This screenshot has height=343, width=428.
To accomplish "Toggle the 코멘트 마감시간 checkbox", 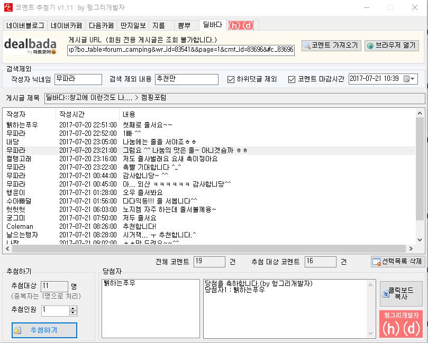I will [292, 79].
